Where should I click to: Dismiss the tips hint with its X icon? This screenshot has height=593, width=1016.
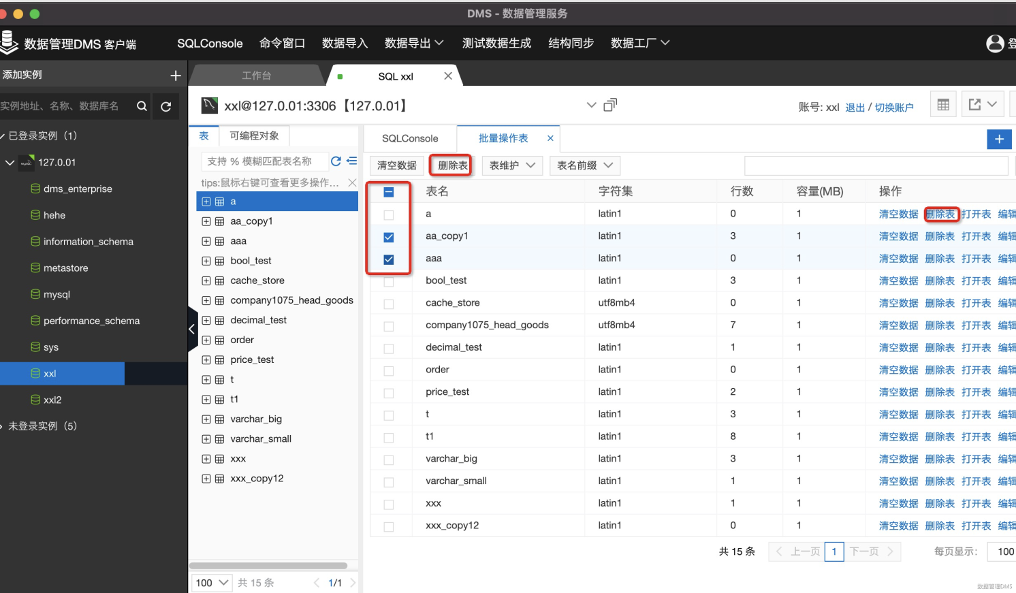pyautogui.click(x=352, y=182)
